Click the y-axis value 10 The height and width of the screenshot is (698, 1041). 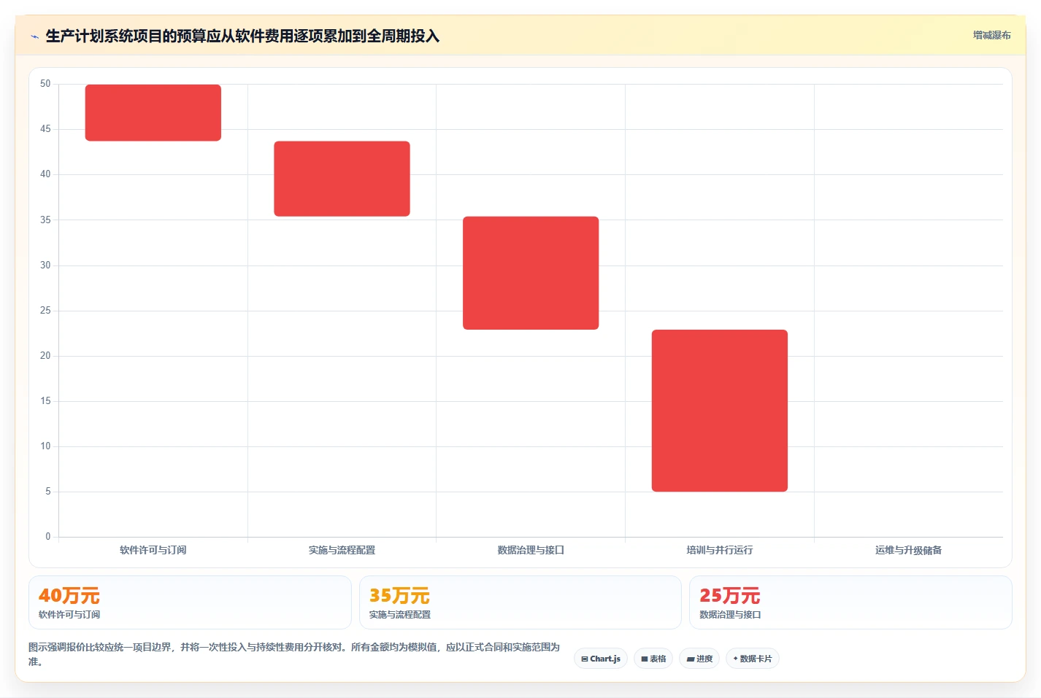(45, 446)
